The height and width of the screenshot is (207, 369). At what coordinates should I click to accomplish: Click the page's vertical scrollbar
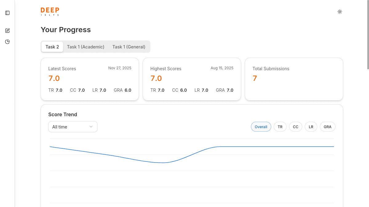[x=368, y=34]
